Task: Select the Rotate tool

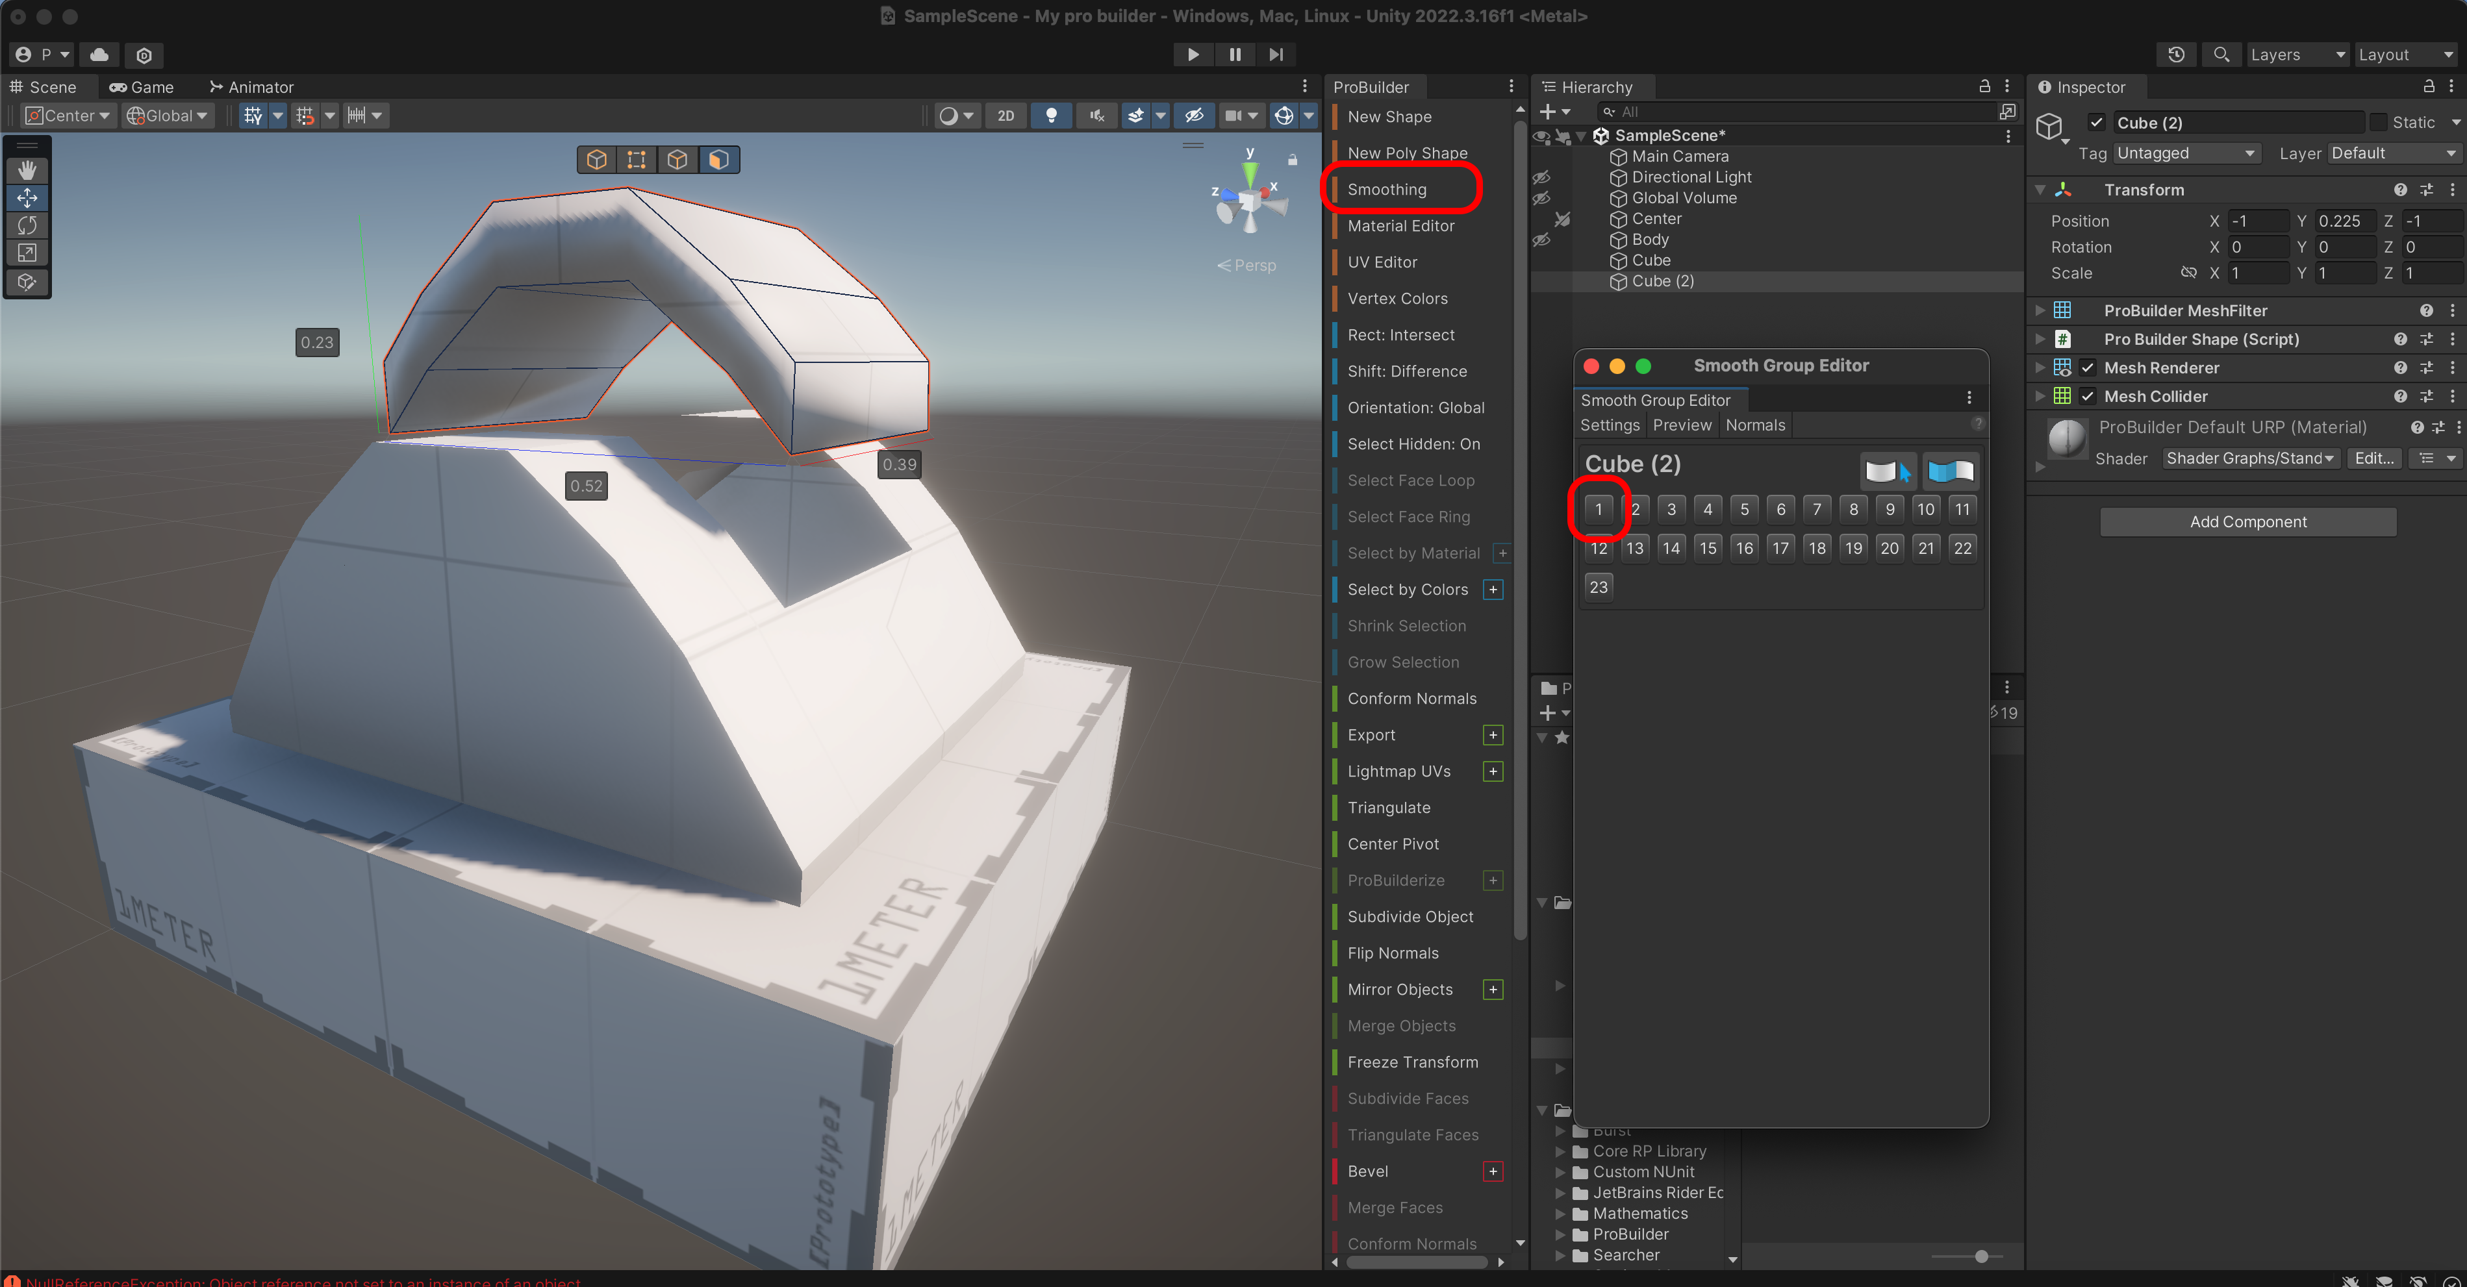Action: pos(27,225)
